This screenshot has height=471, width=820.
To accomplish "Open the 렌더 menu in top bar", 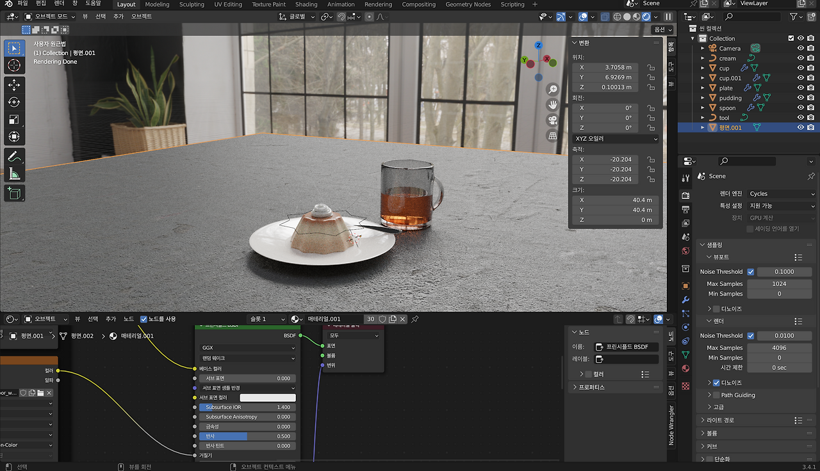I will coord(59,3).
